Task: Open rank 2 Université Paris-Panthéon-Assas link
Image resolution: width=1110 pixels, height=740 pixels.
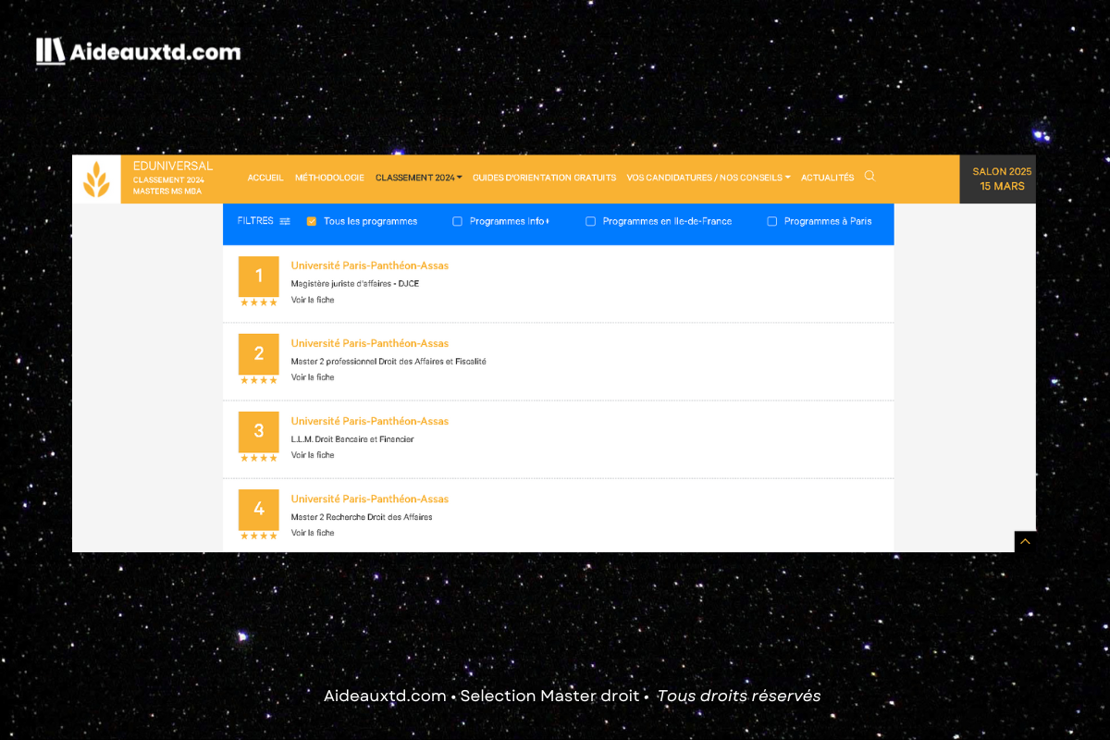Action: tap(370, 343)
